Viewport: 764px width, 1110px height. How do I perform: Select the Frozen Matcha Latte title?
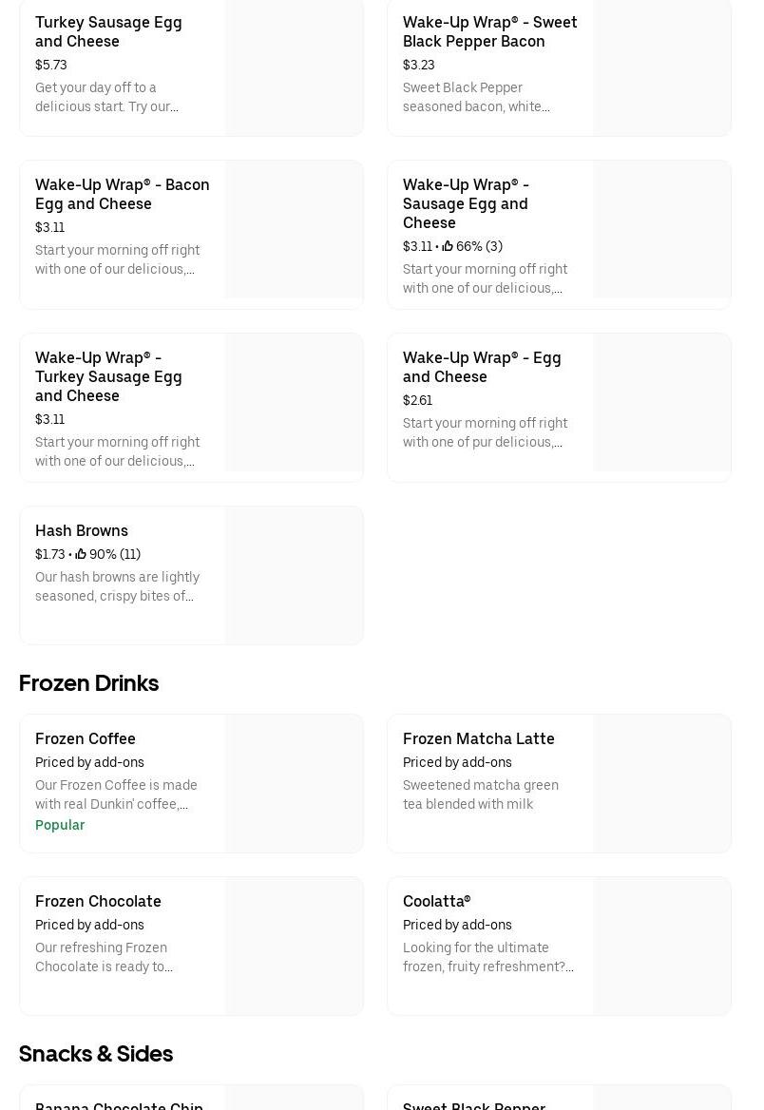[x=478, y=738]
